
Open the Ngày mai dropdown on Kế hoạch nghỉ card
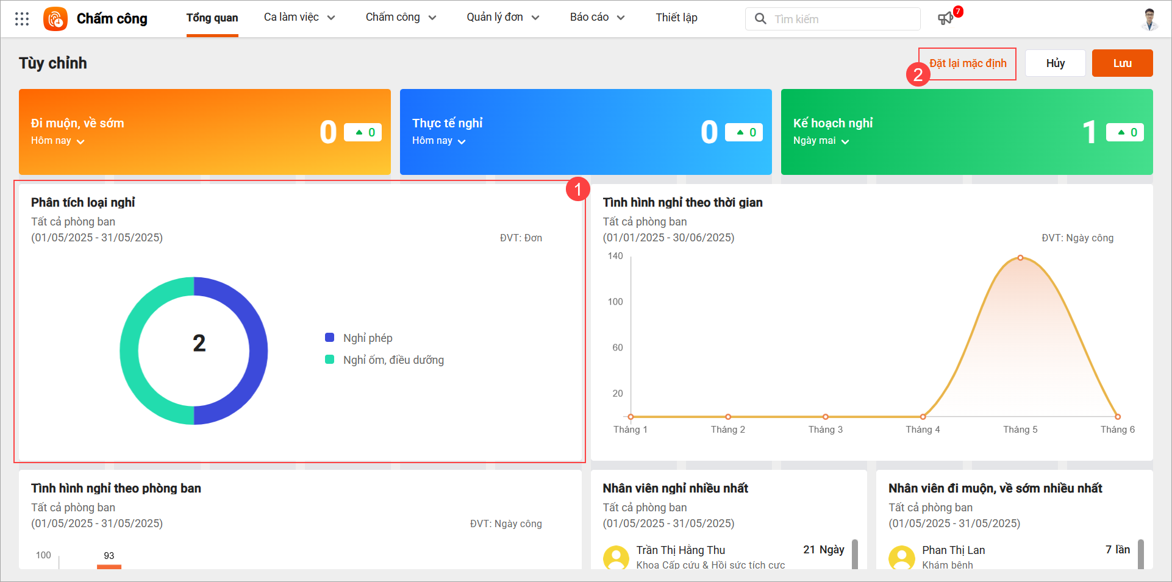tap(821, 141)
